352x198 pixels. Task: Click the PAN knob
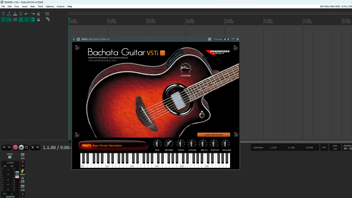coord(157,144)
